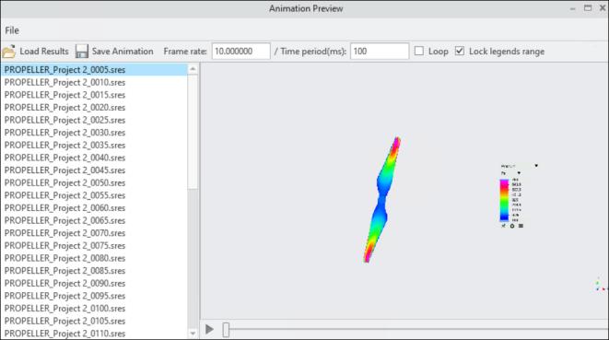This screenshot has width=609, height=340.
Task: Click the rainbow legend color bar
Action: [504, 201]
